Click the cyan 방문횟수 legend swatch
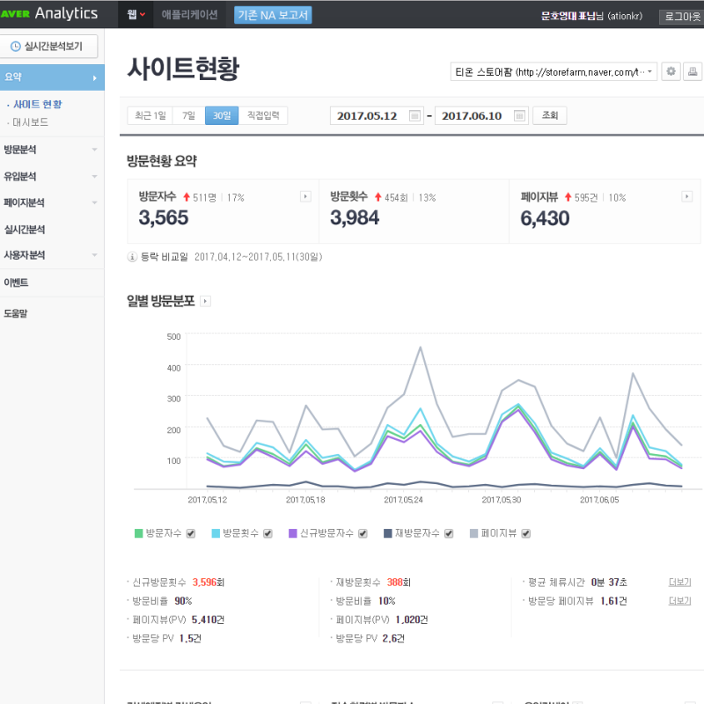This screenshot has width=704, height=704. pyautogui.click(x=216, y=533)
